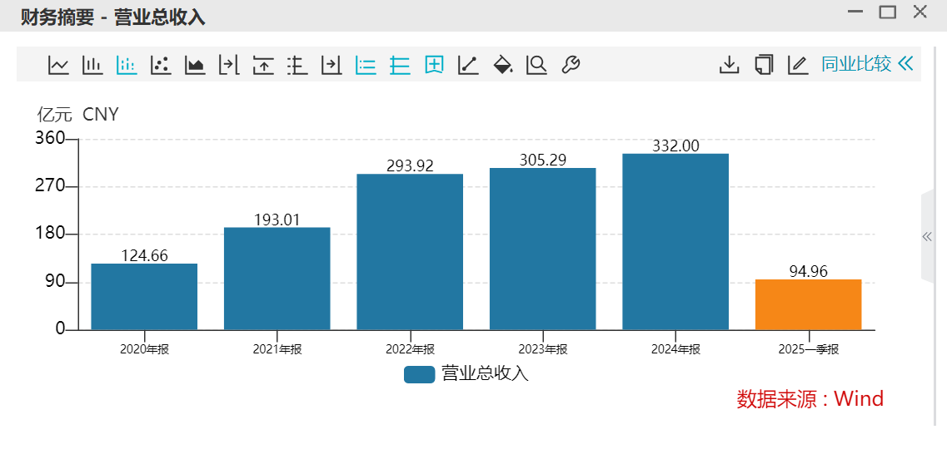Choose the scatter plot chart icon
The width and height of the screenshot is (947, 469).
pyautogui.click(x=160, y=65)
